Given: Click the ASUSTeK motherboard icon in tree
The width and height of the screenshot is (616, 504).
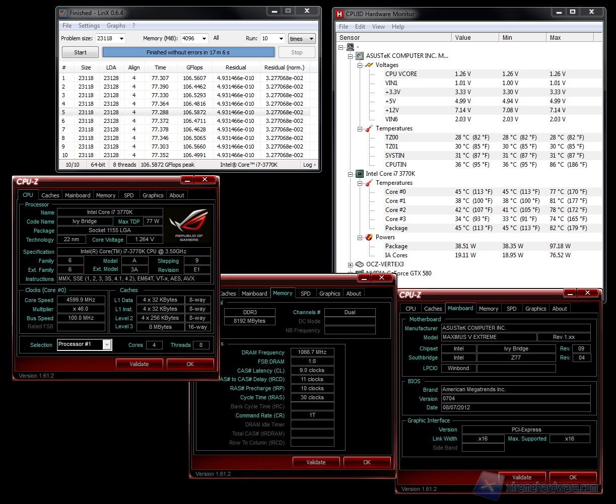Looking at the screenshot, I should (360, 56).
